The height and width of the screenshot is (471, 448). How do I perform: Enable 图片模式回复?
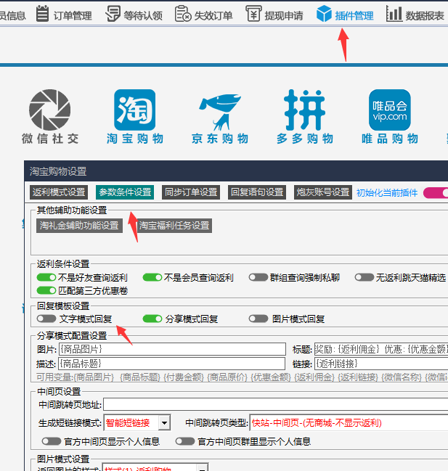258,319
